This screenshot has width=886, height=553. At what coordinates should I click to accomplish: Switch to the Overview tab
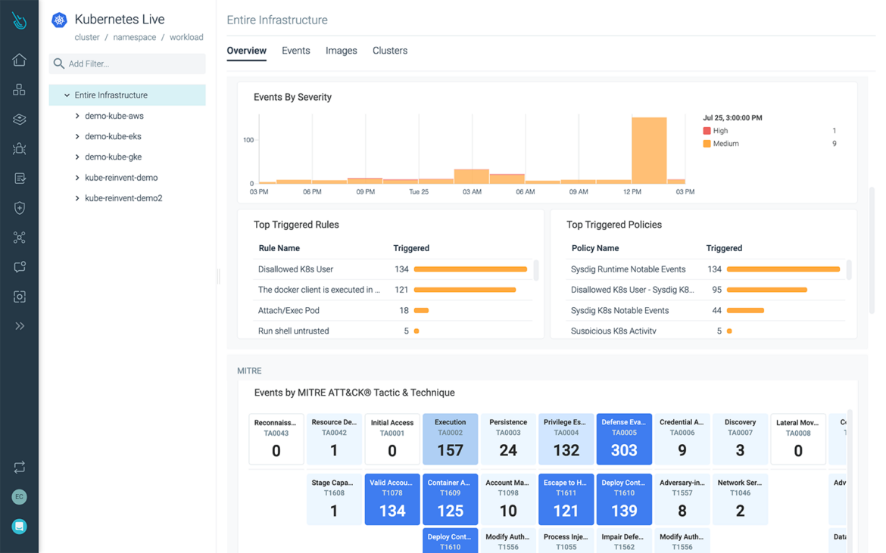pyautogui.click(x=246, y=51)
